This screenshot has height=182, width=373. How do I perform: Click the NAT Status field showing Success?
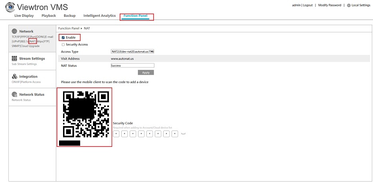[132, 65]
